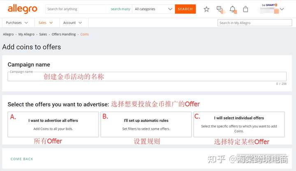Choose I will select individual offers

click(x=239, y=124)
